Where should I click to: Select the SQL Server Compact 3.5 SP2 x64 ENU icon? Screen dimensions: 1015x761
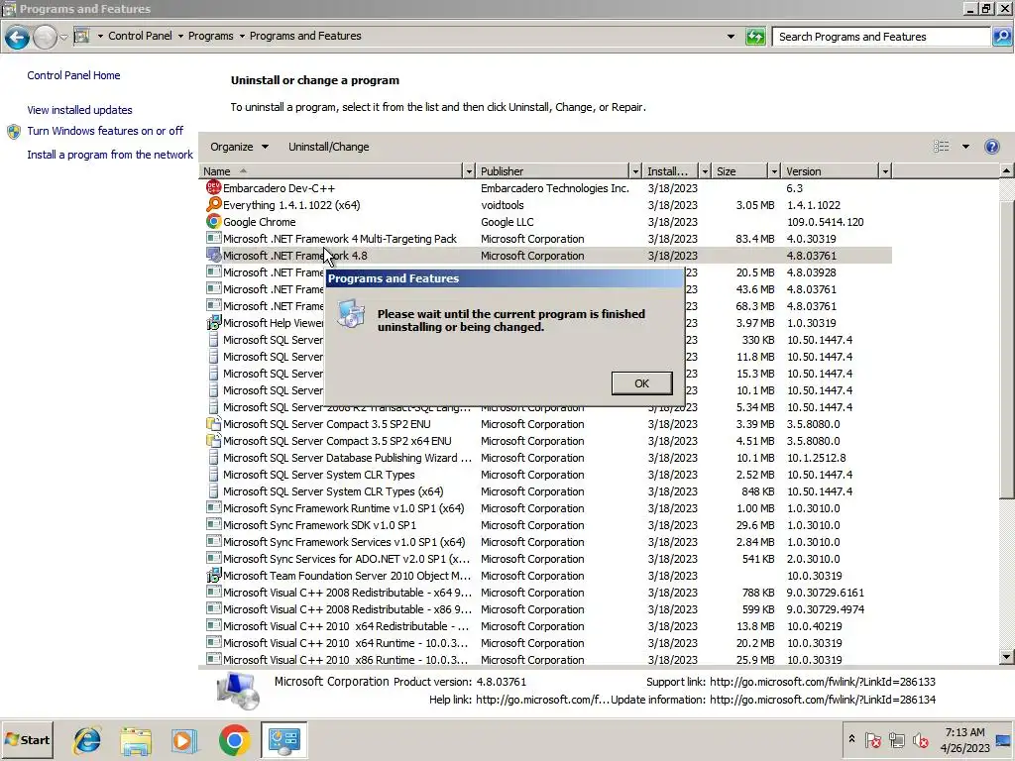(214, 441)
